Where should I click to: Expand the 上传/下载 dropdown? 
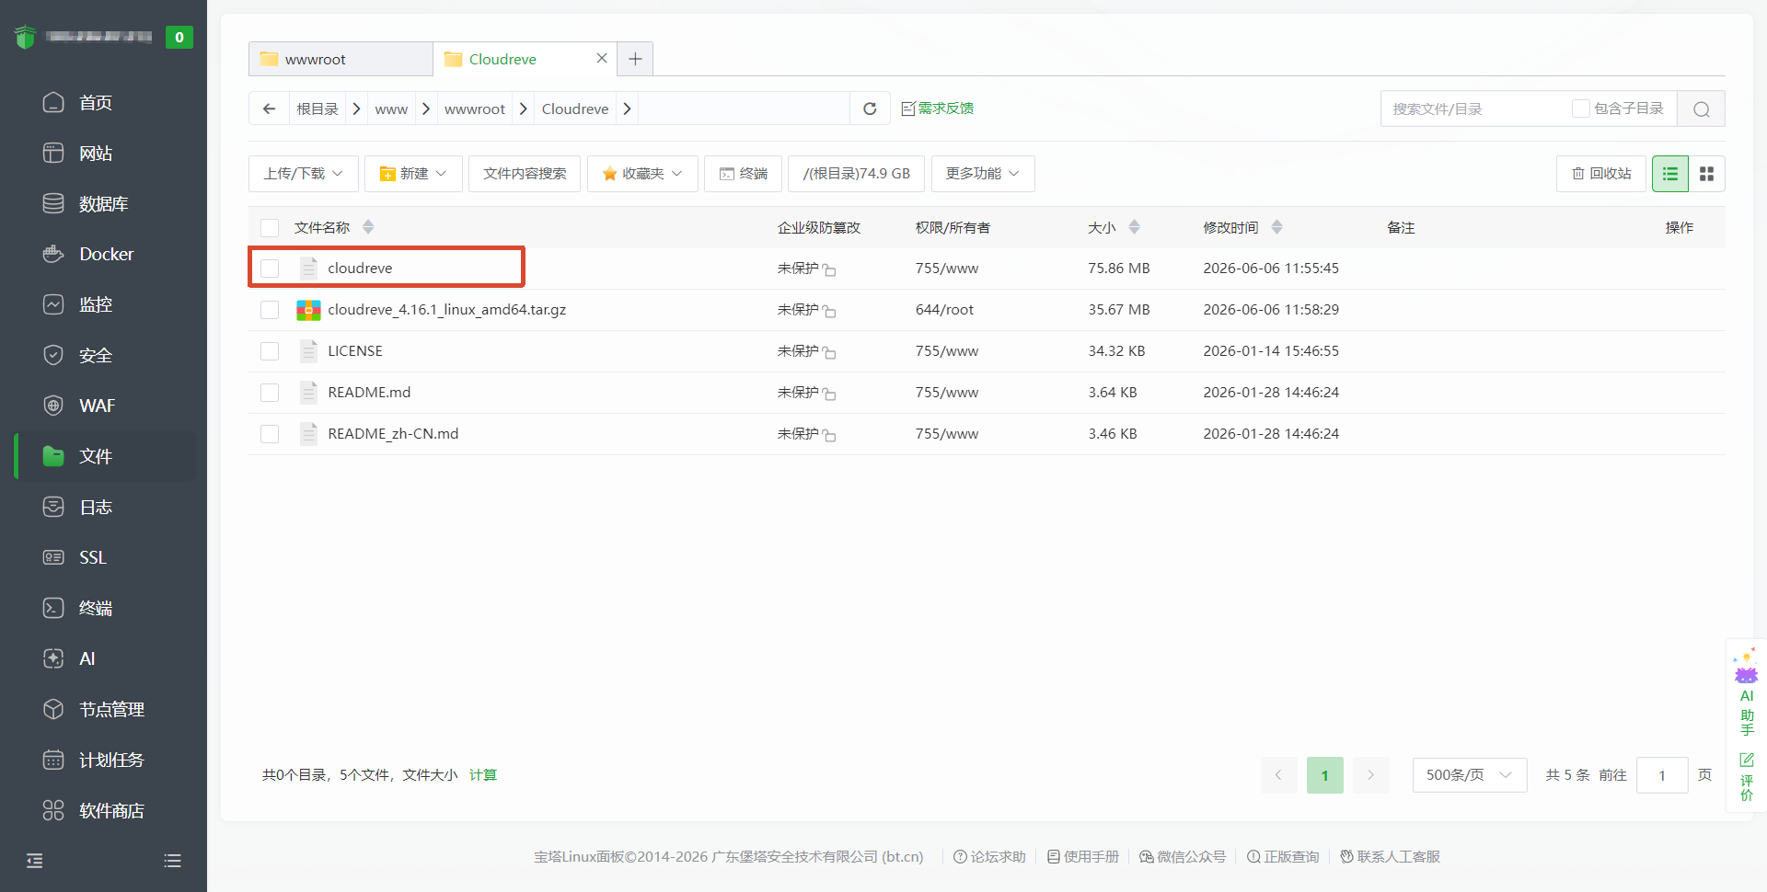[303, 174]
